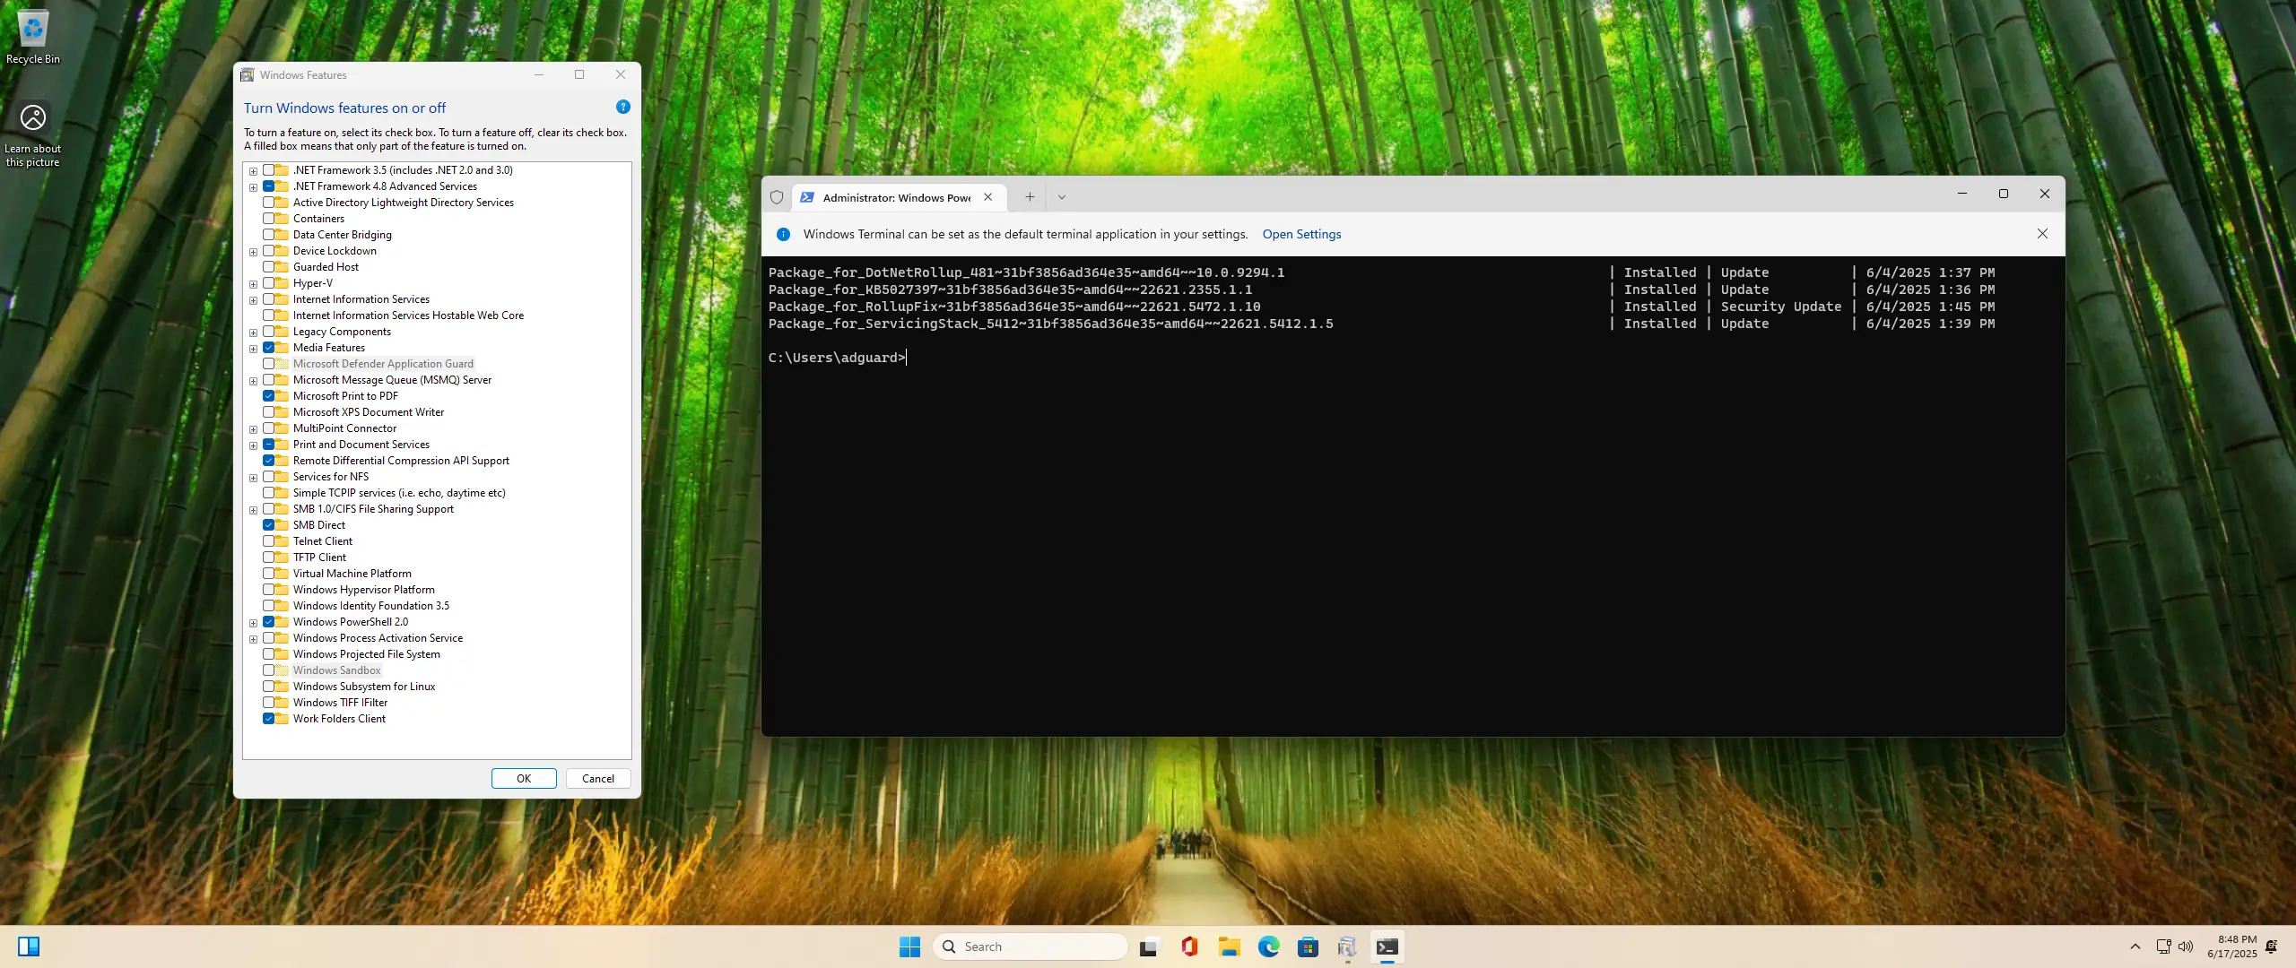Click the taskbar Search box
The image size is (2296, 968).
pyautogui.click(x=1031, y=946)
